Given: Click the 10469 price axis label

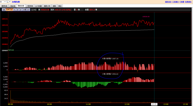Looking at the screenshot, I should [5, 50].
